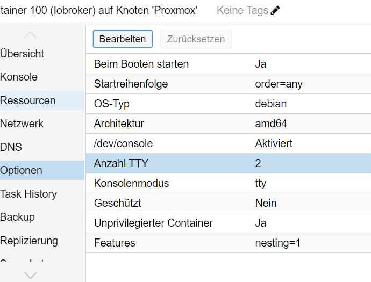This screenshot has height=282, width=371.
Task: Click the Zurücksetzen button
Action: tap(196, 39)
